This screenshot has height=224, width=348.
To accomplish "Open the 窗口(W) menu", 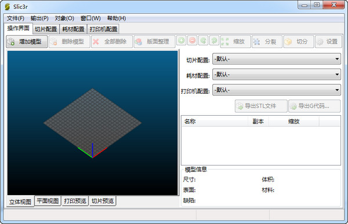I will click(90, 18).
